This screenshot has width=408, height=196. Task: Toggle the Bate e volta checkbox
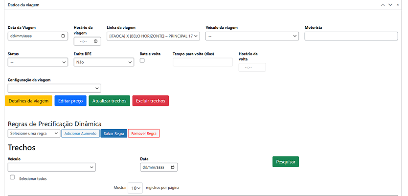[142, 60]
